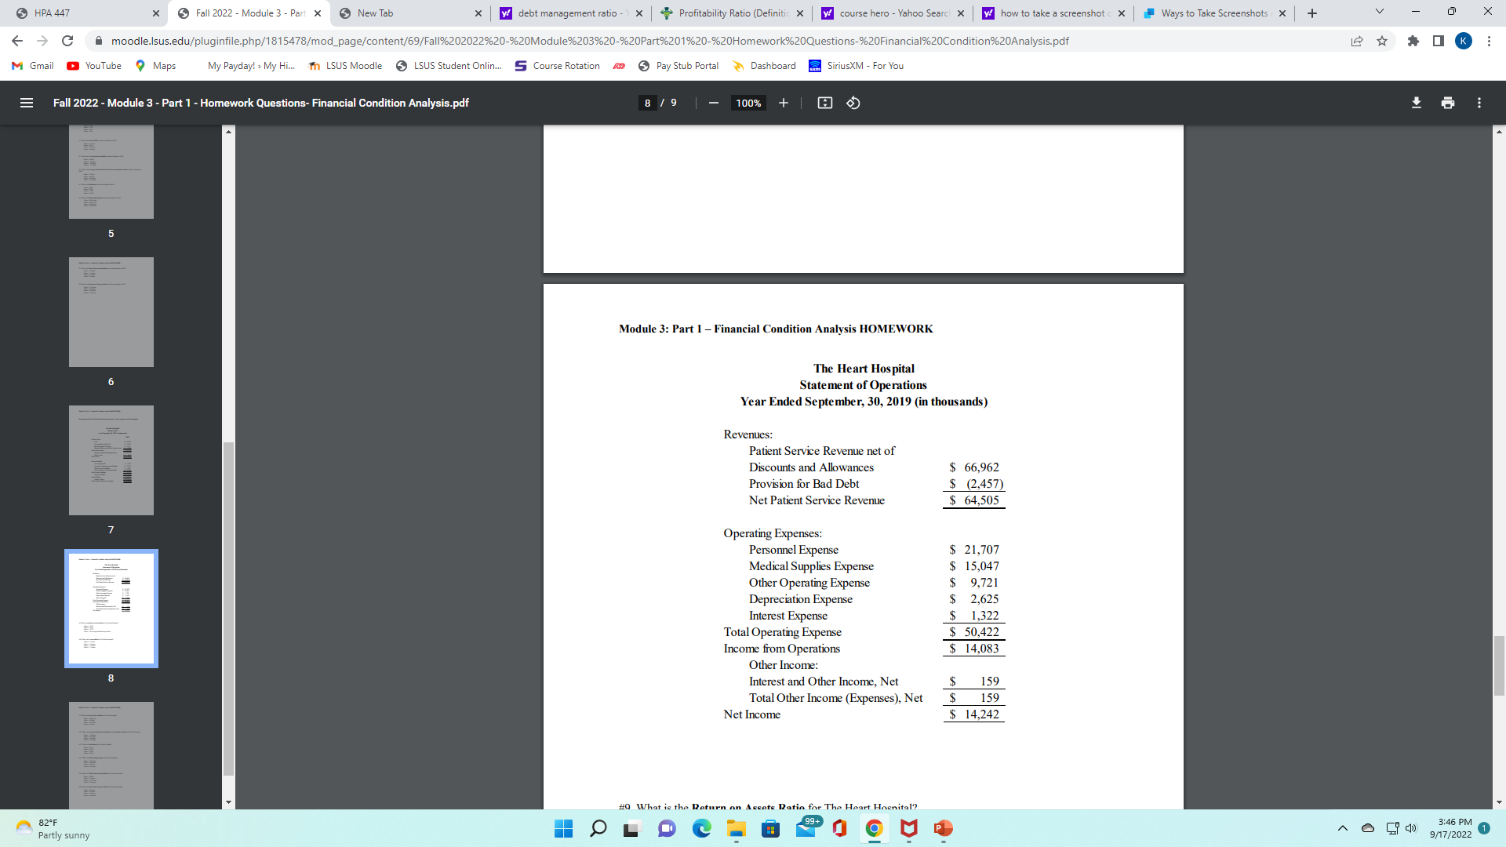This screenshot has width=1506, height=847.
Task: Toggle the PDF thumbnail sidebar
Action: [x=26, y=103]
